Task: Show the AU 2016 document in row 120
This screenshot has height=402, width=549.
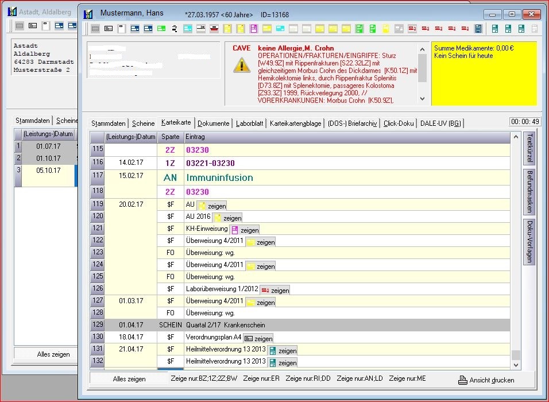Action: (227, 218)
